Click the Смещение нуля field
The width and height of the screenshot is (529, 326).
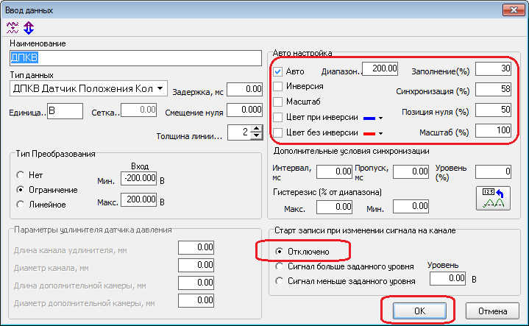click(x=244, y=110)
